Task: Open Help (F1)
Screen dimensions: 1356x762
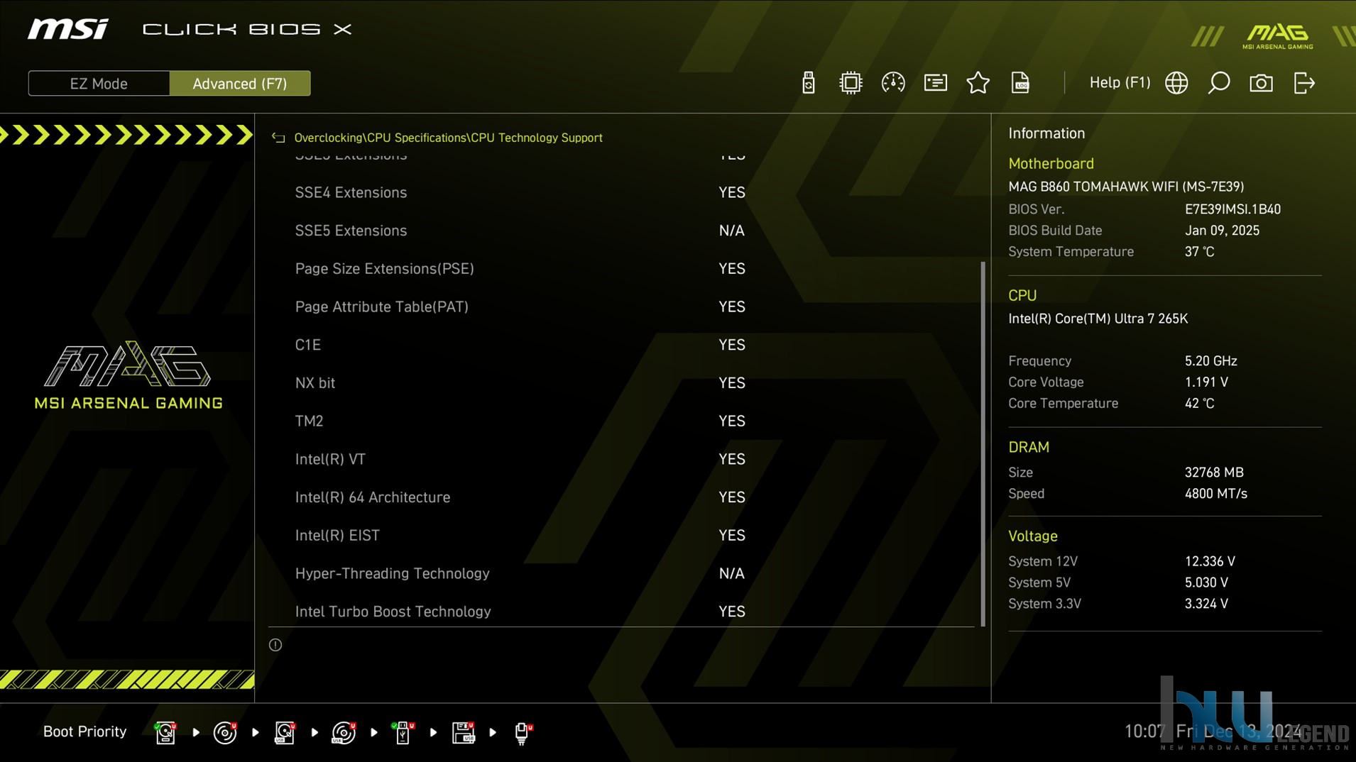Action: 1120,83
